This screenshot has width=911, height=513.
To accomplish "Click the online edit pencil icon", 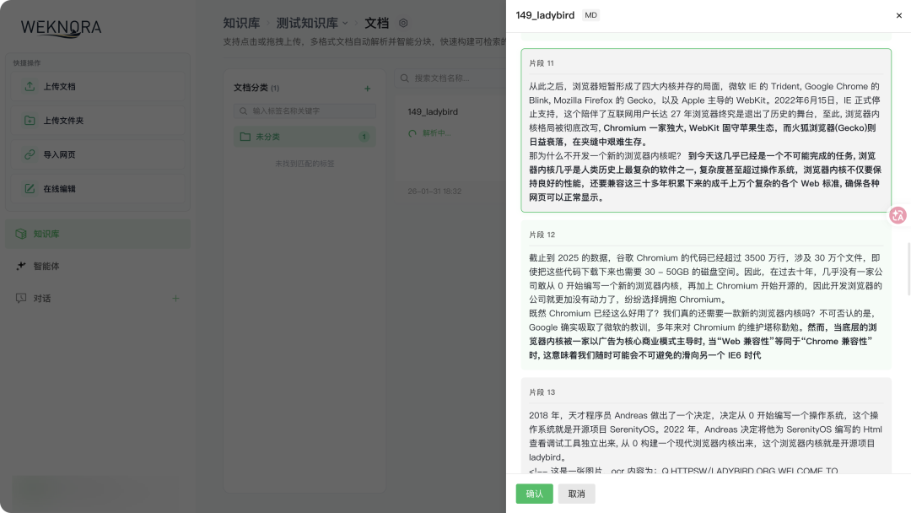I will tap(30, 189).
